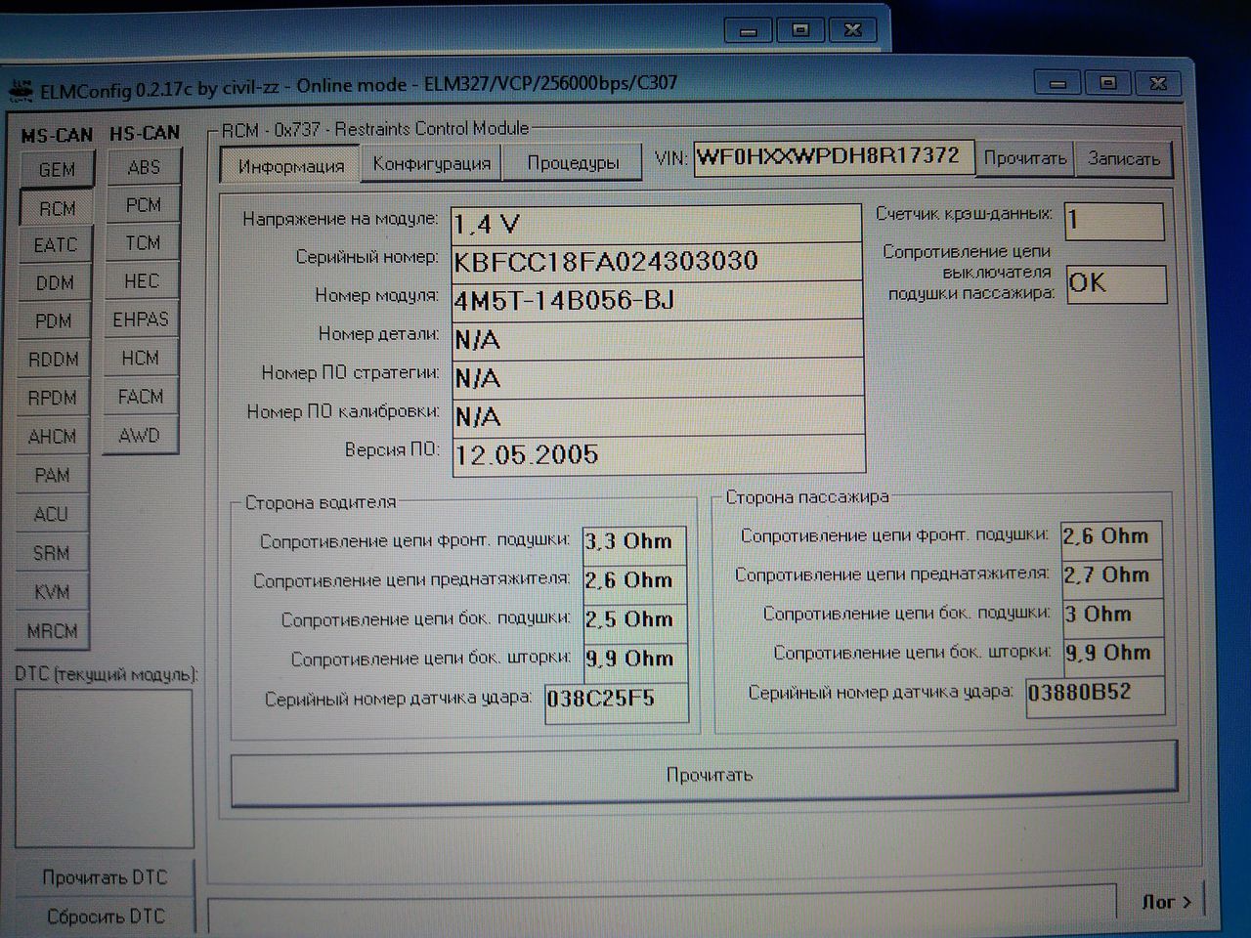
Task: Open the AWD module
Action: coord(139,436)
